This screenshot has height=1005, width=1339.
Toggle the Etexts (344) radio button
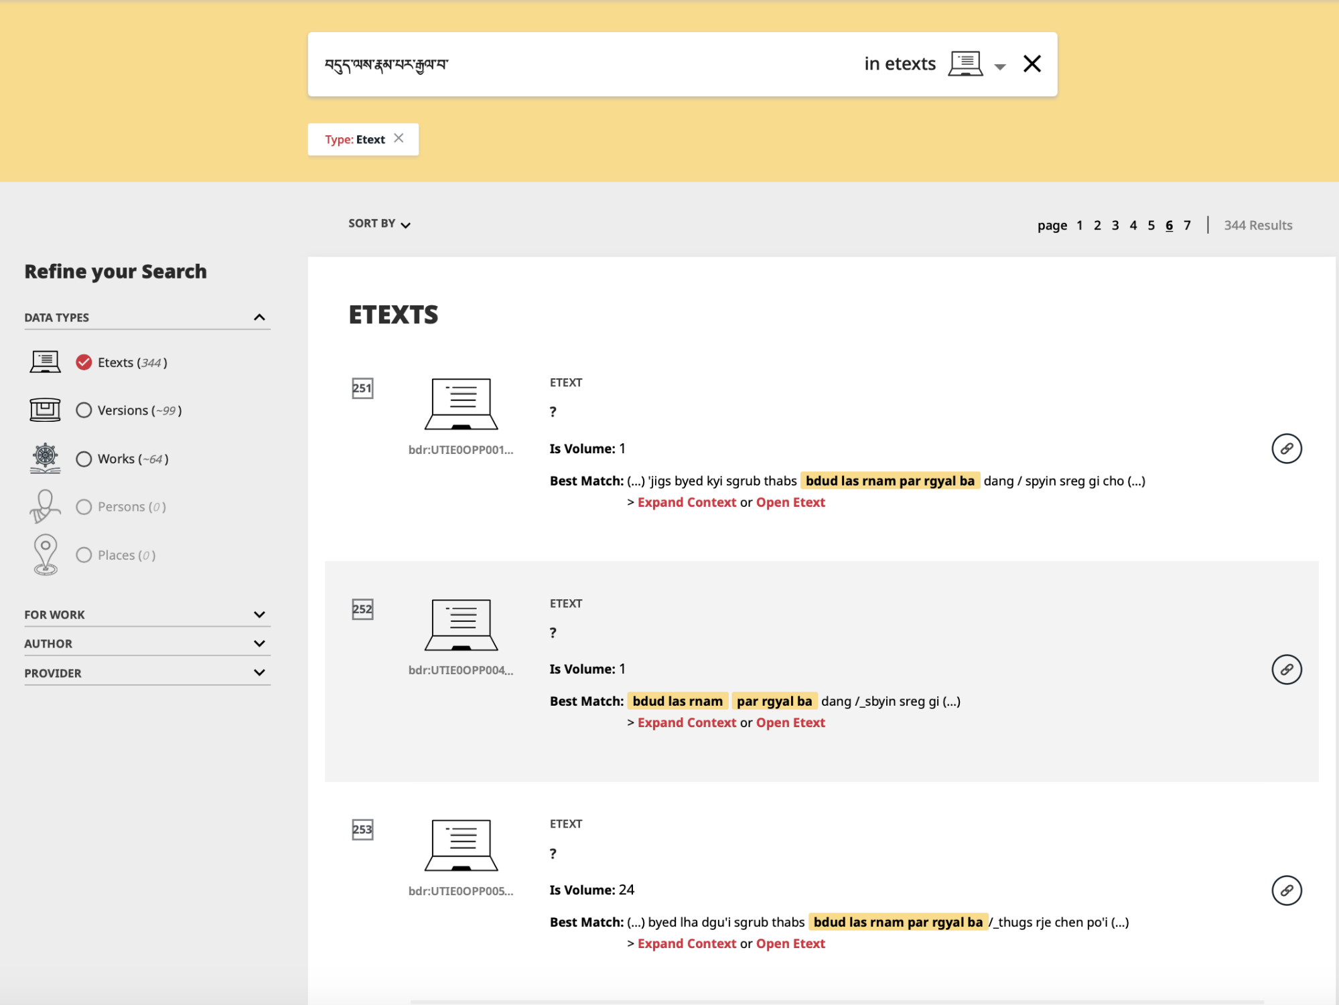(84, 362)
